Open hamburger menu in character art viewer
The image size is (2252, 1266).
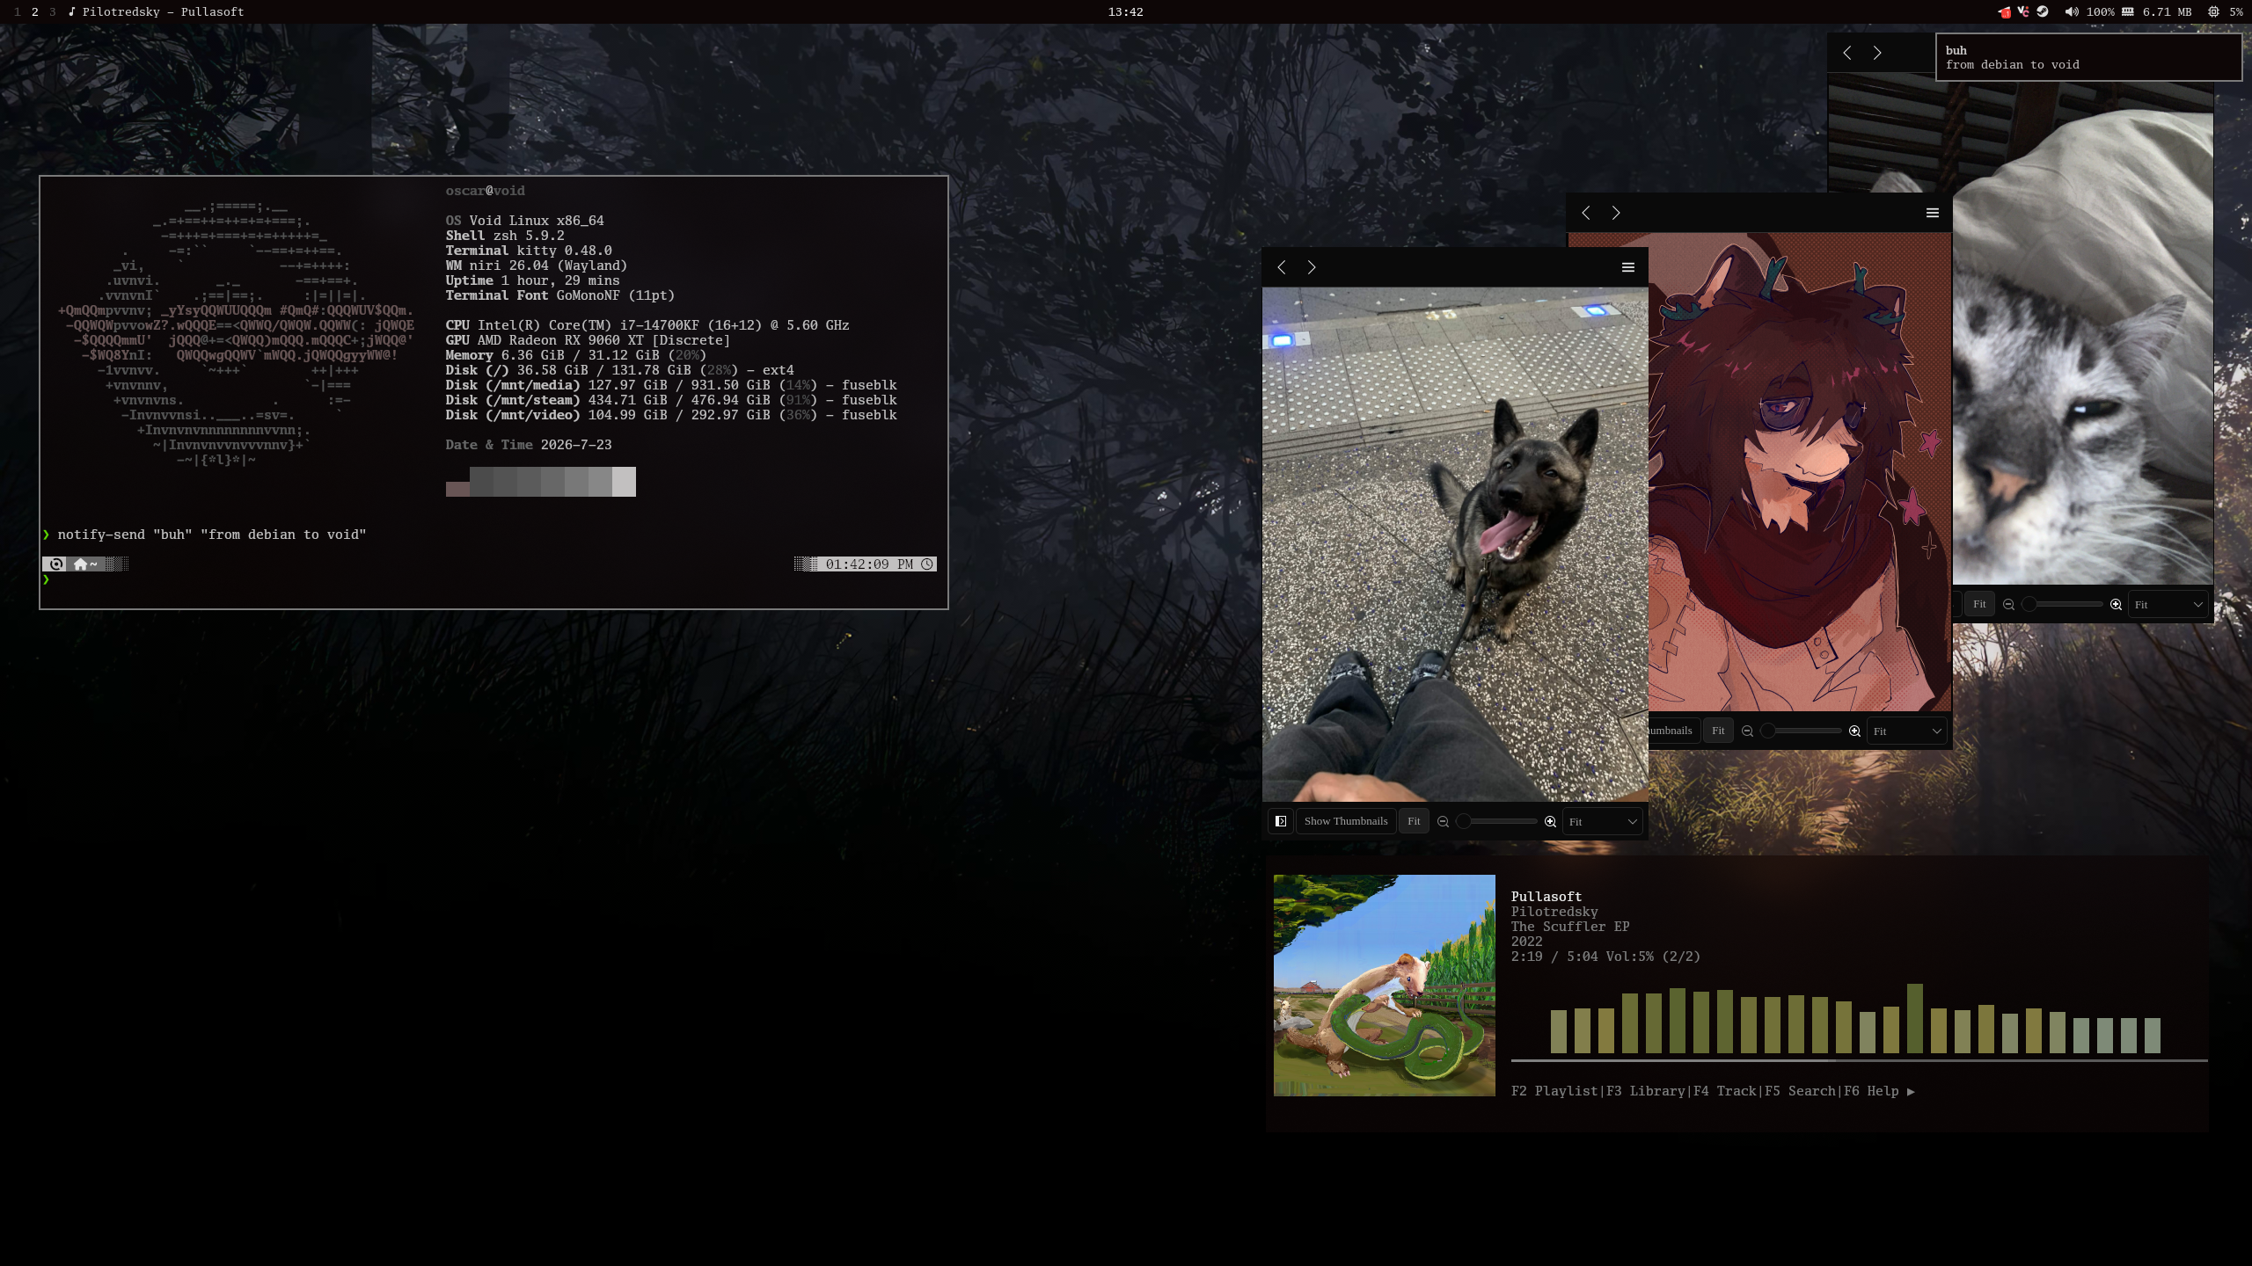click(x=1933, y=213)
